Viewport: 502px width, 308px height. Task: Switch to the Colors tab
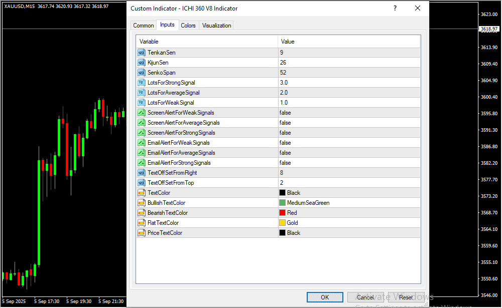tap(188, 26)
